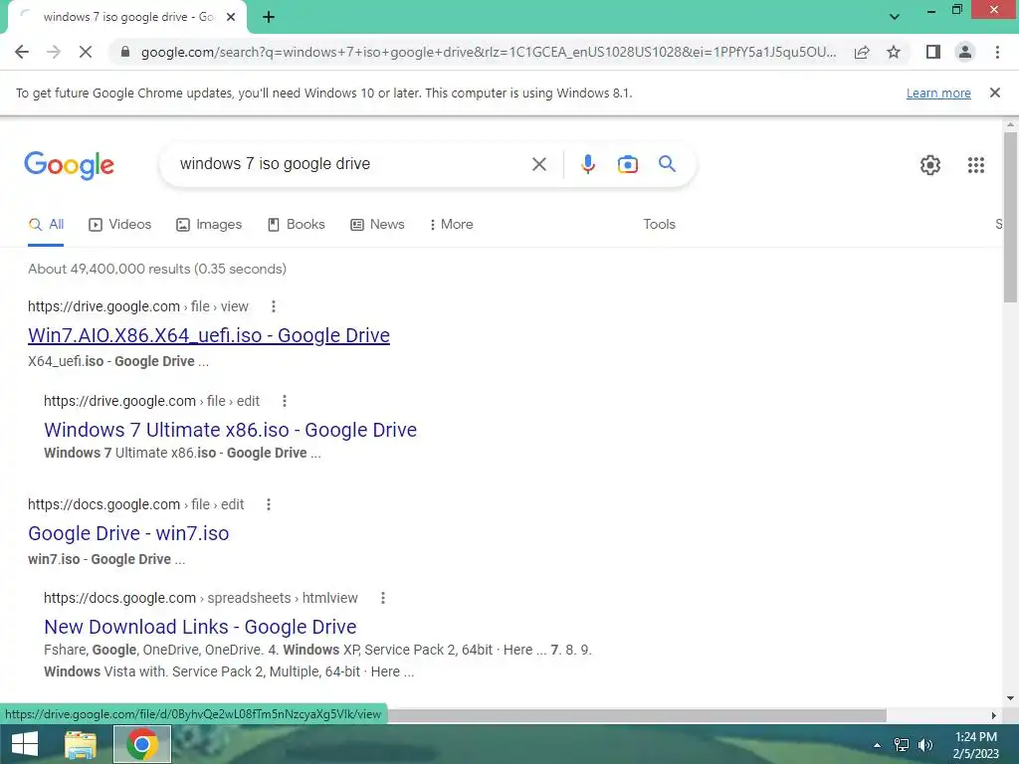Open the Chrome profile avatar
The image size is (1019, 764).
tap(965, 52)
